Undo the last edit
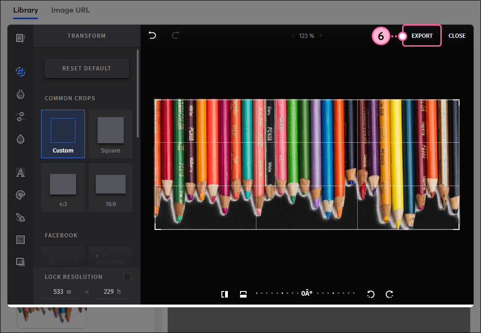Image resolution: width=481 pixels, height=333 pixels. 152,35
